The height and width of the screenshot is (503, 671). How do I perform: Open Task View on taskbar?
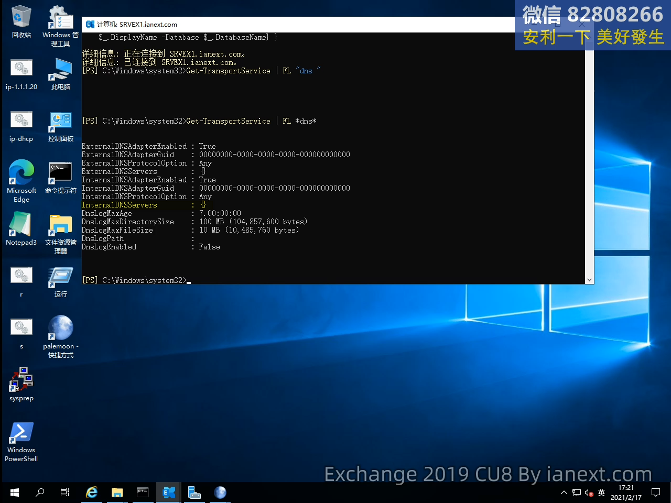(65, 493)
